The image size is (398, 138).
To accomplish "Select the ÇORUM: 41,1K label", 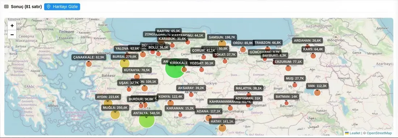I will (x=204, y=50).
